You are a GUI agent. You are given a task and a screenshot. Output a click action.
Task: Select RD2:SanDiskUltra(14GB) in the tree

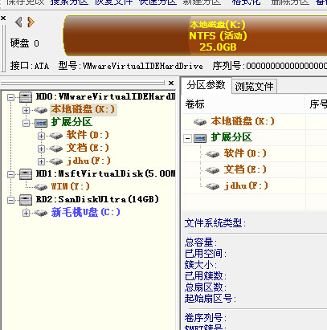(97, 199)
